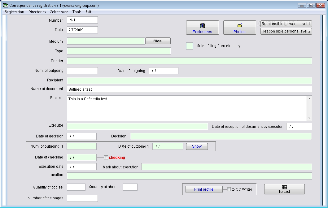Select the Executor field
Image resolution: width=328 pixels, height=208 pixels.
click(x=137, y=127)
